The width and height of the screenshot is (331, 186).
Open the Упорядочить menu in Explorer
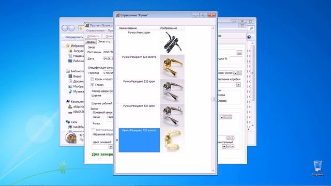74,37
